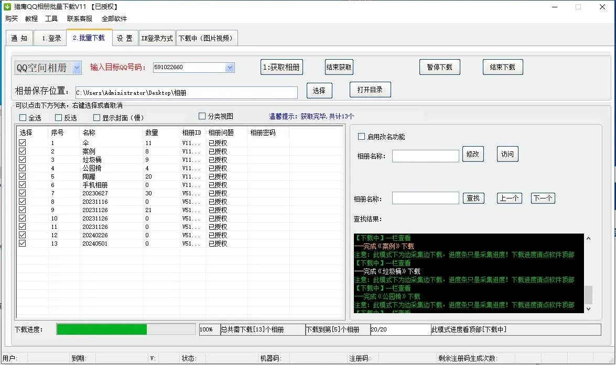This screenshot has width=616, height=365.
Task: Click the 查找 button
Action: click(x=473, y=198)
